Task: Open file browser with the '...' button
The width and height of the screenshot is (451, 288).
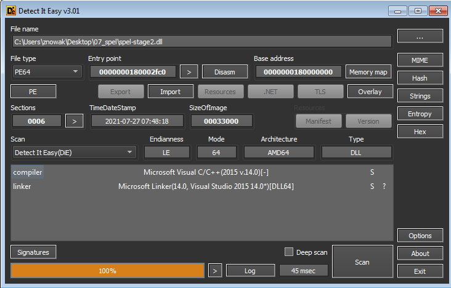Action: pyautogui.click(x=420, y=36)
